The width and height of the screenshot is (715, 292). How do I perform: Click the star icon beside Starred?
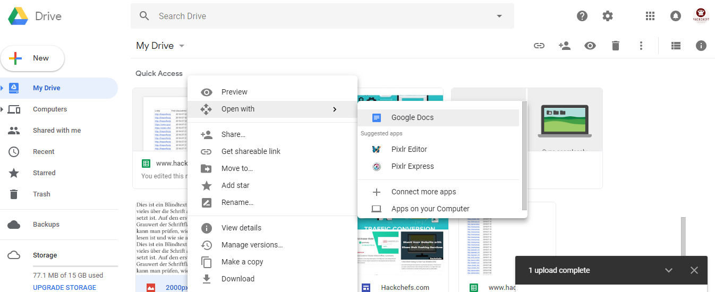pos(14,173)
